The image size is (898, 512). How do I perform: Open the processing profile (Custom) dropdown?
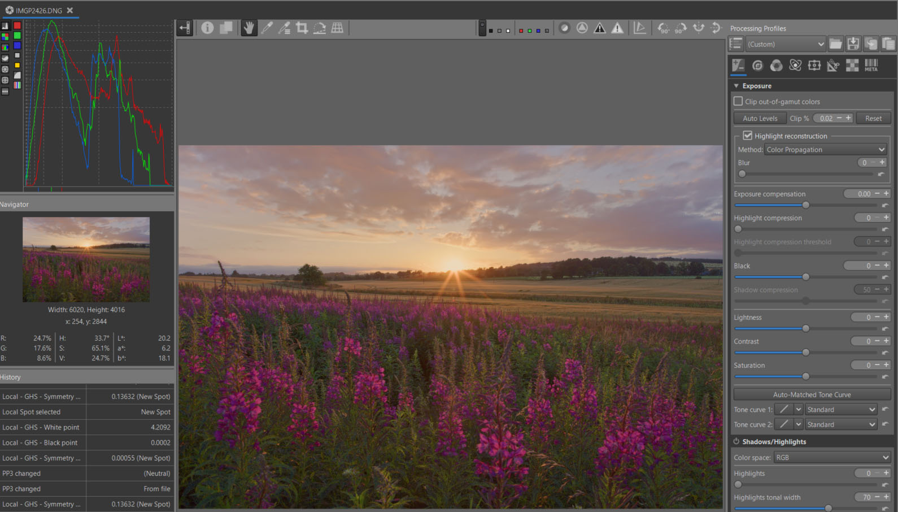pos(785,44)
